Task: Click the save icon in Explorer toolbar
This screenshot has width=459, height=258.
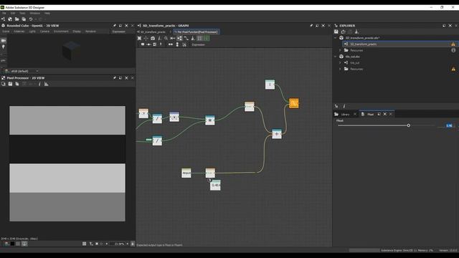Action: coord(336,32)
